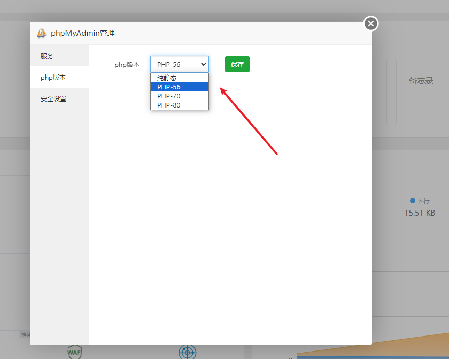
Task: Pick PHP-70 from the dropdown list
Action: tap(180, 96)
